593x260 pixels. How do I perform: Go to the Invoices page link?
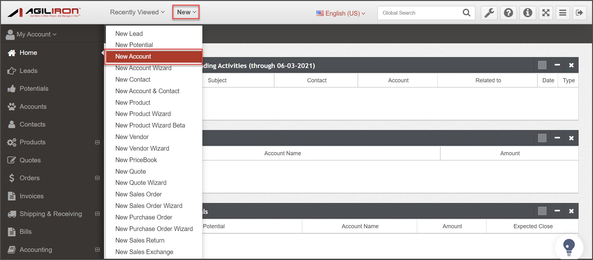(x=32, y=196)
